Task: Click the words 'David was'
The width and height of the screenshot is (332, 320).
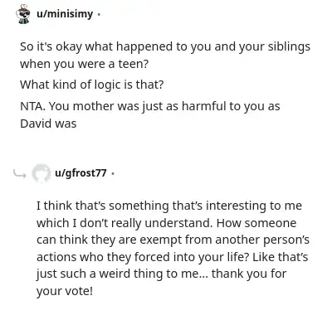Action: point(48,124)
